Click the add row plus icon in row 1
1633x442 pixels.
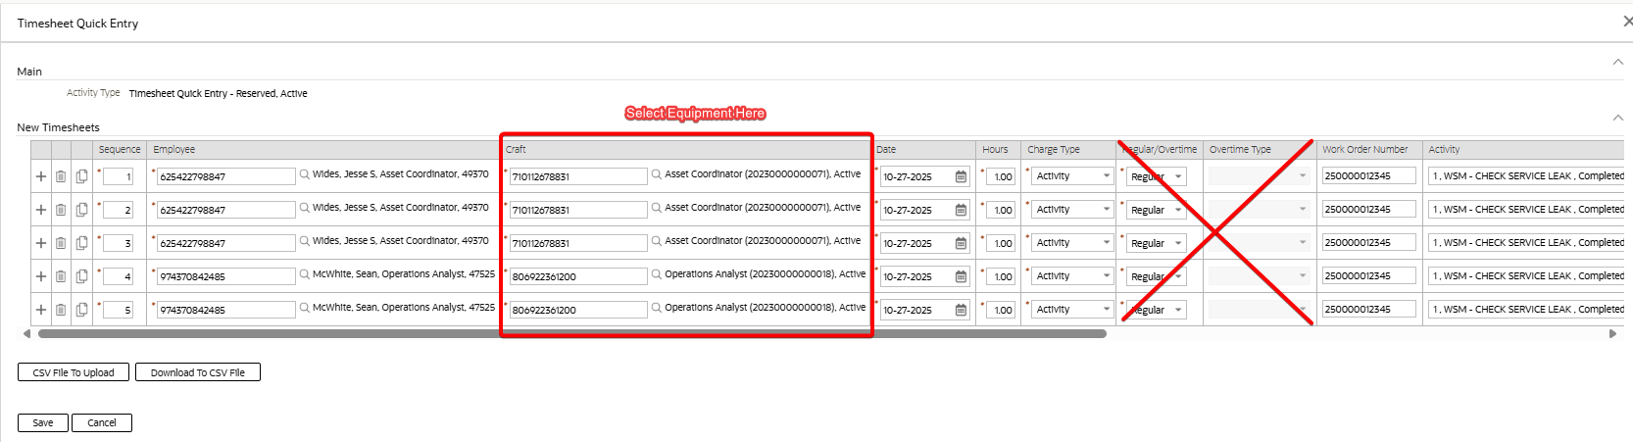(x=41, y=176)
